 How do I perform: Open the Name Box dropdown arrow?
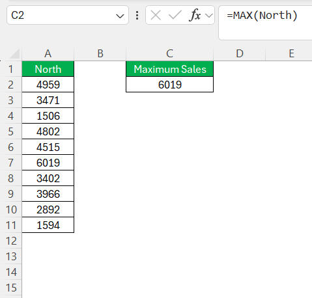point(120,16)
